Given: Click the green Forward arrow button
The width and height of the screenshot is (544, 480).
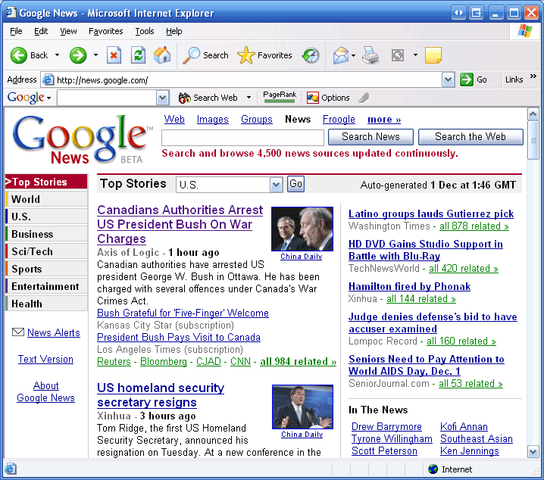Looking at the screenshot, I should [78, 55].
